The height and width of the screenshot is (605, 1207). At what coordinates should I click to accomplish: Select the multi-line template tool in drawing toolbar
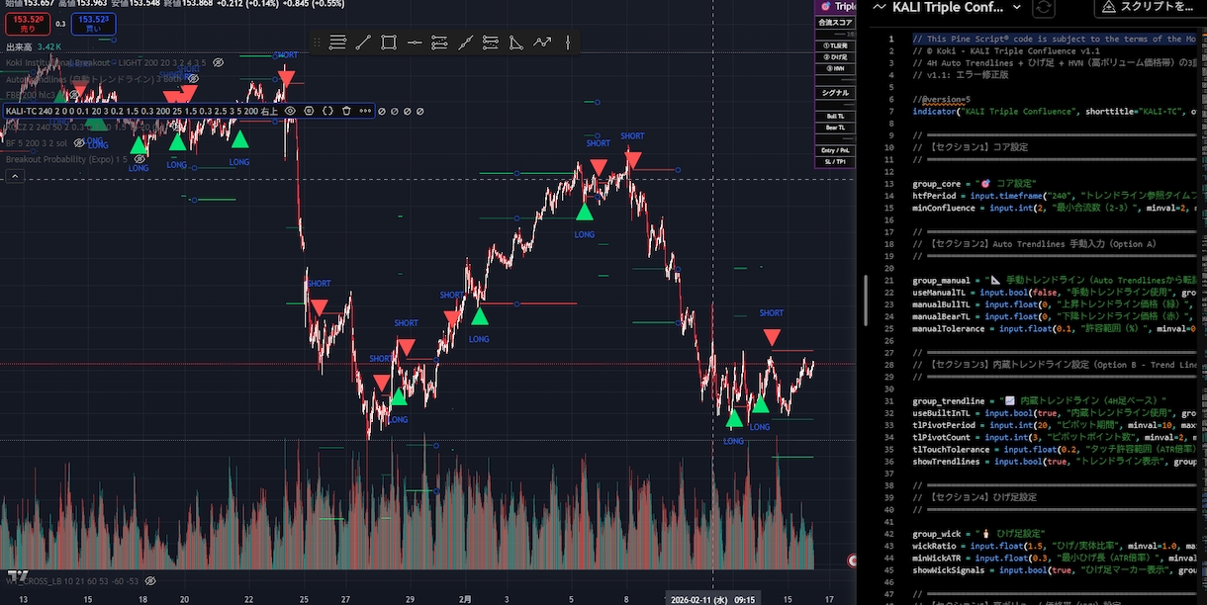point(337,43)
